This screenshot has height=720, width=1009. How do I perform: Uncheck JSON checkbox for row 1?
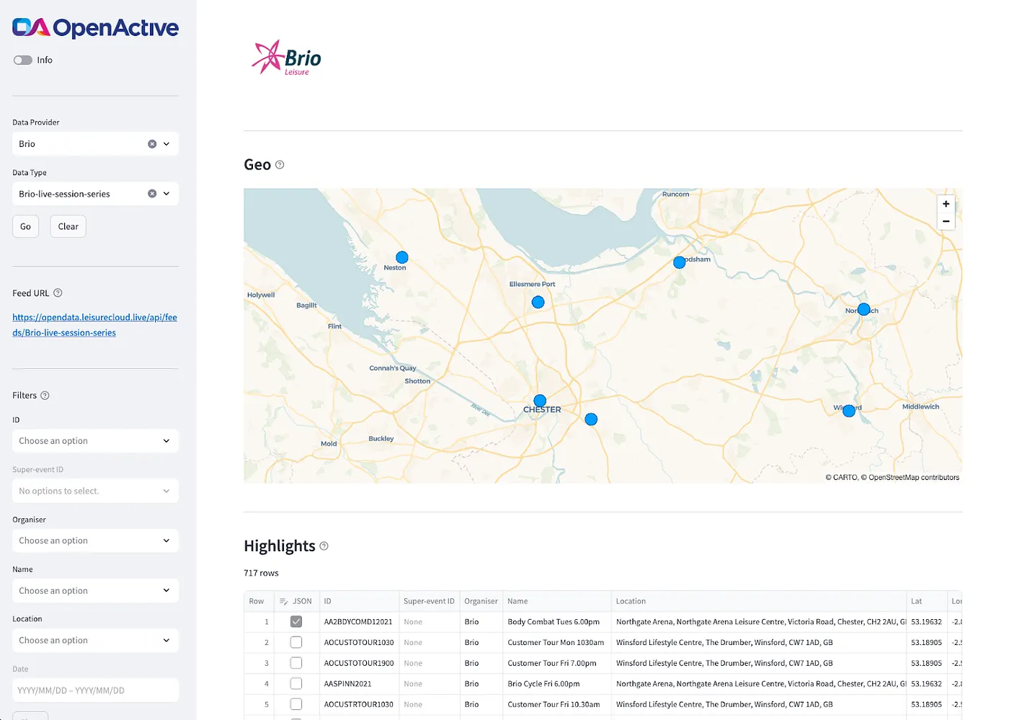point(296,621)
